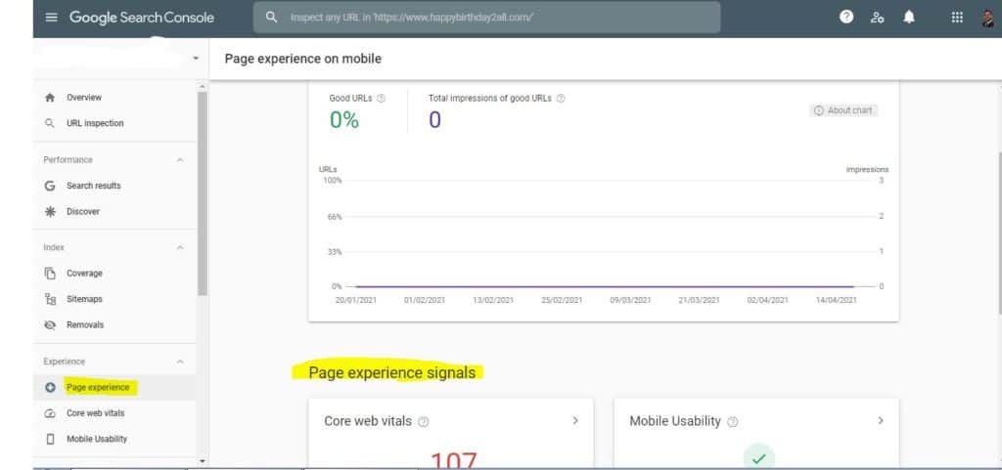This screenshot has width=1002, height=470.
Task: Click the Overview home icon
Action: coord(50,98)
